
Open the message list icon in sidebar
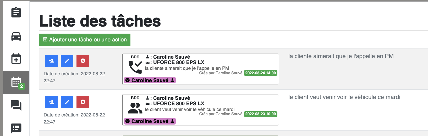pos(16,128)
